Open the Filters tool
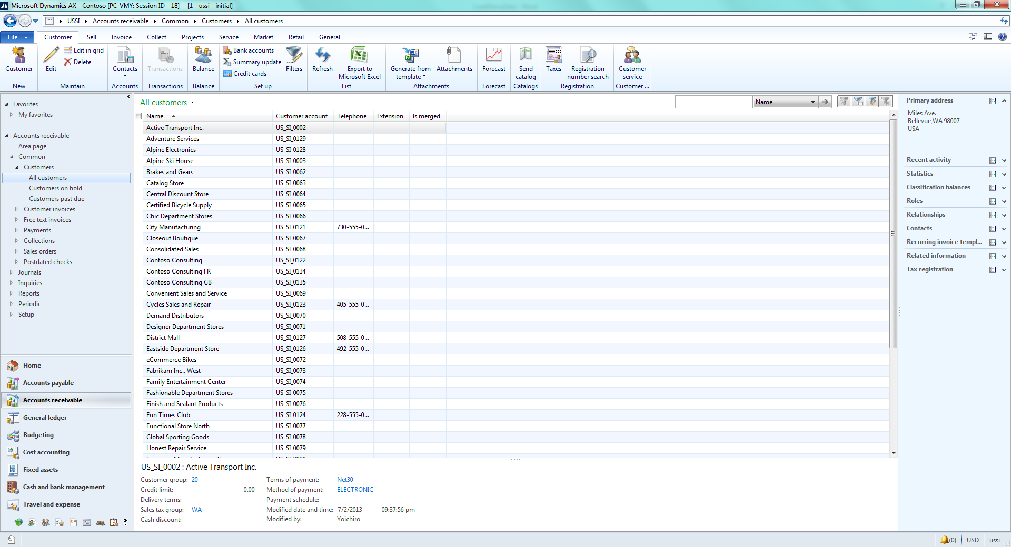The height and width of the screenshot is (547, 1011). tap(294, 59)
